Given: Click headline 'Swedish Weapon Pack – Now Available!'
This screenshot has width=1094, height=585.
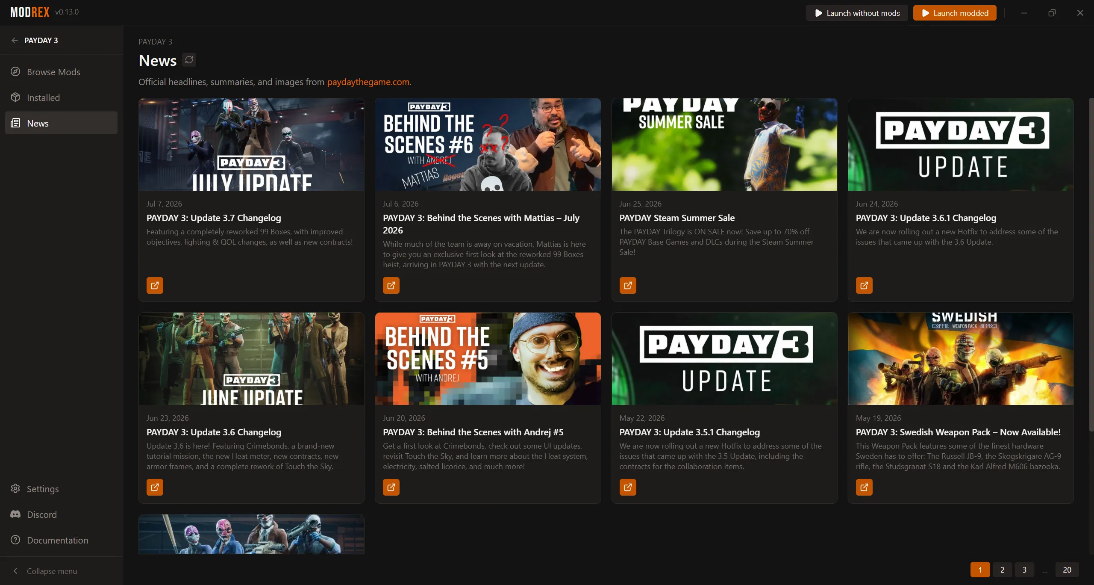Looking at the screenshot, I should tap(958, 432).
